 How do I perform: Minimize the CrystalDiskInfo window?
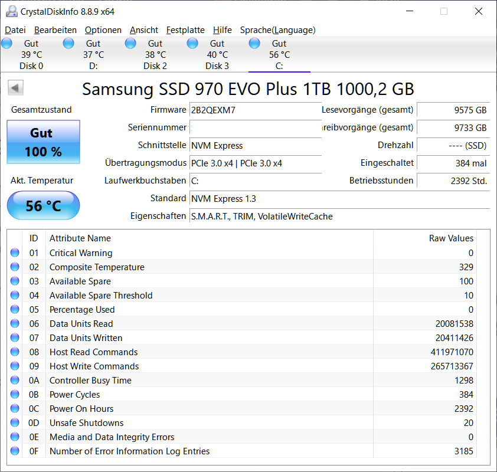click(410, 11)
